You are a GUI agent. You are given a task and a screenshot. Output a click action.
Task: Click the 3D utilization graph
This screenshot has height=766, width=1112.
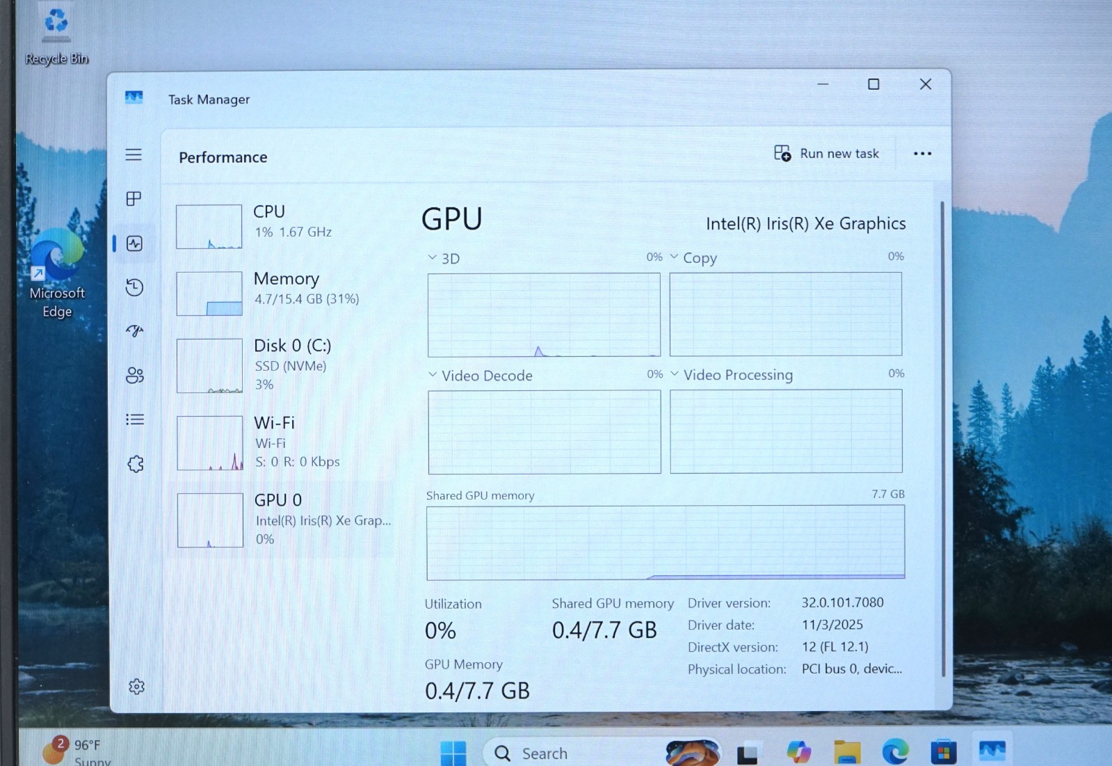tap(544, 315)
